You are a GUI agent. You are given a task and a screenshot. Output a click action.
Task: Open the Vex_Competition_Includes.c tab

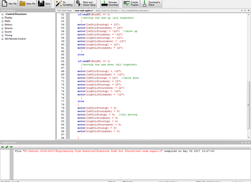[x=135, y=11]
